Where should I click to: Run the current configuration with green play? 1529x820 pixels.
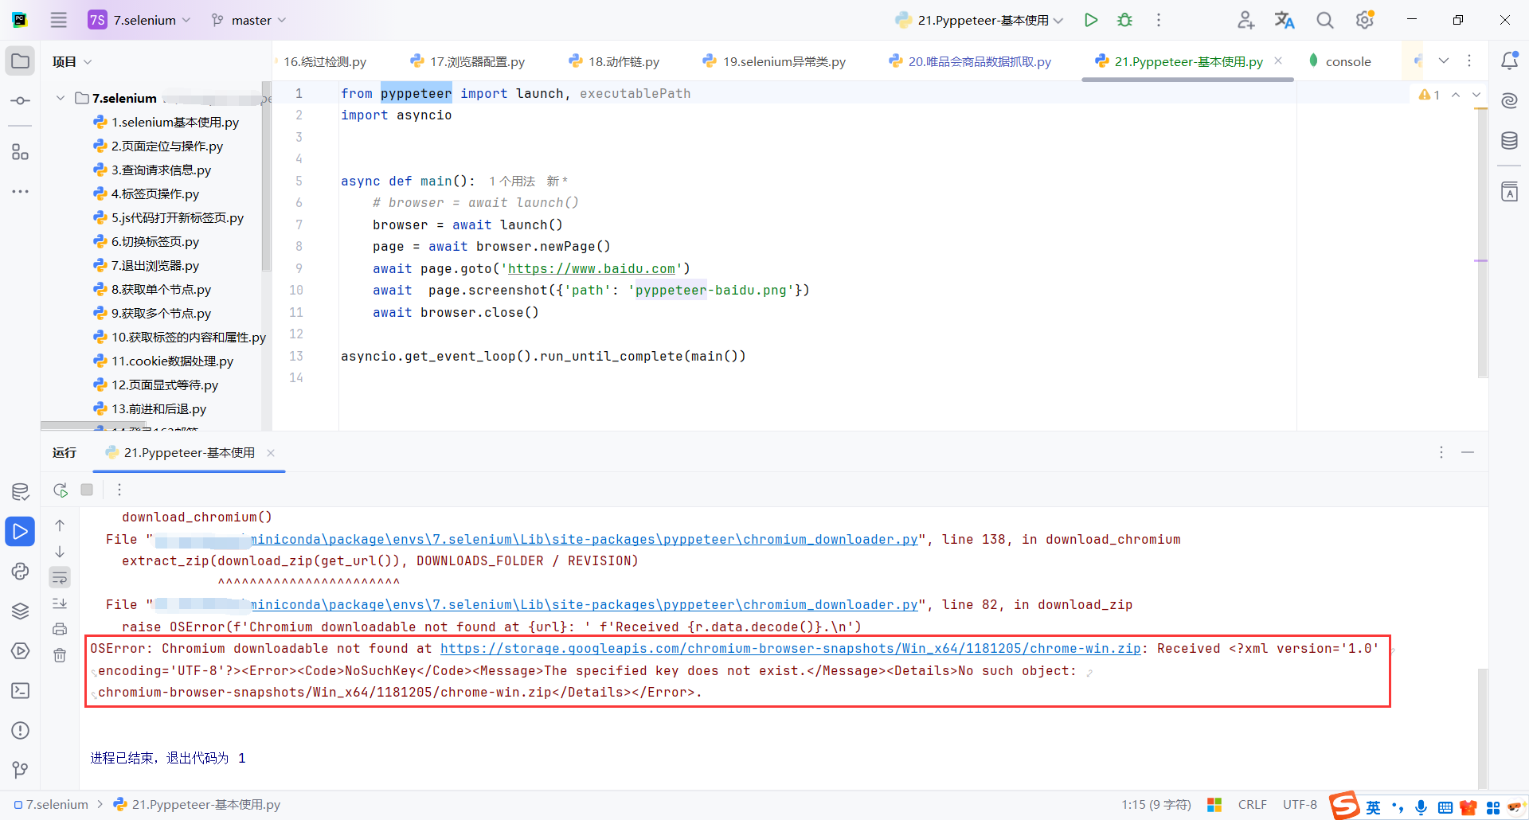tap(1091, 20)
